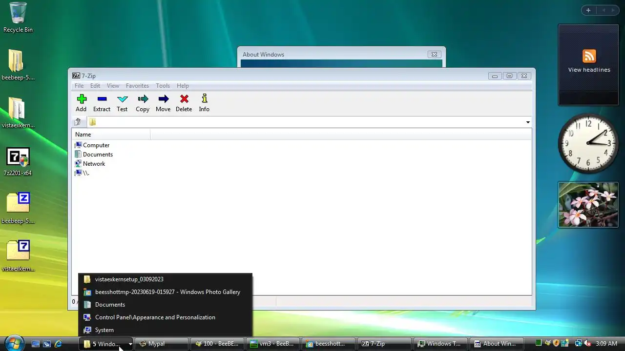The image size is (625, 351).
Task: Open the Recycle Bin desktop icon
Action: [x=18, y=18]
